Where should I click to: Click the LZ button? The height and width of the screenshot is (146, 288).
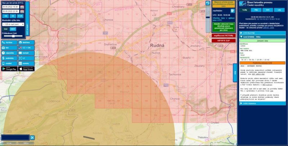coord(26,58)
